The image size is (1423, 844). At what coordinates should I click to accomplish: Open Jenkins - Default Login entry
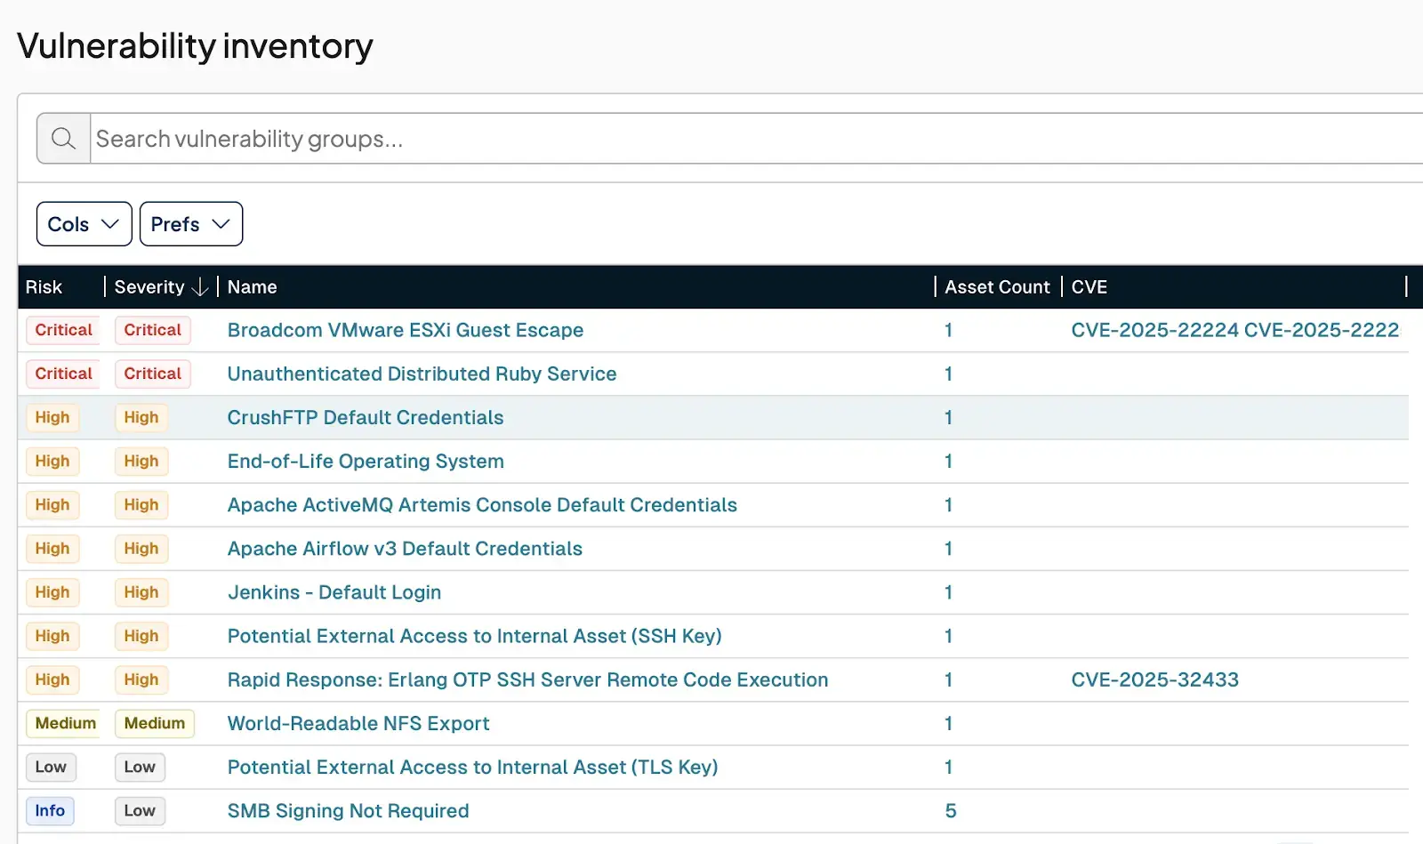(334, 592)
